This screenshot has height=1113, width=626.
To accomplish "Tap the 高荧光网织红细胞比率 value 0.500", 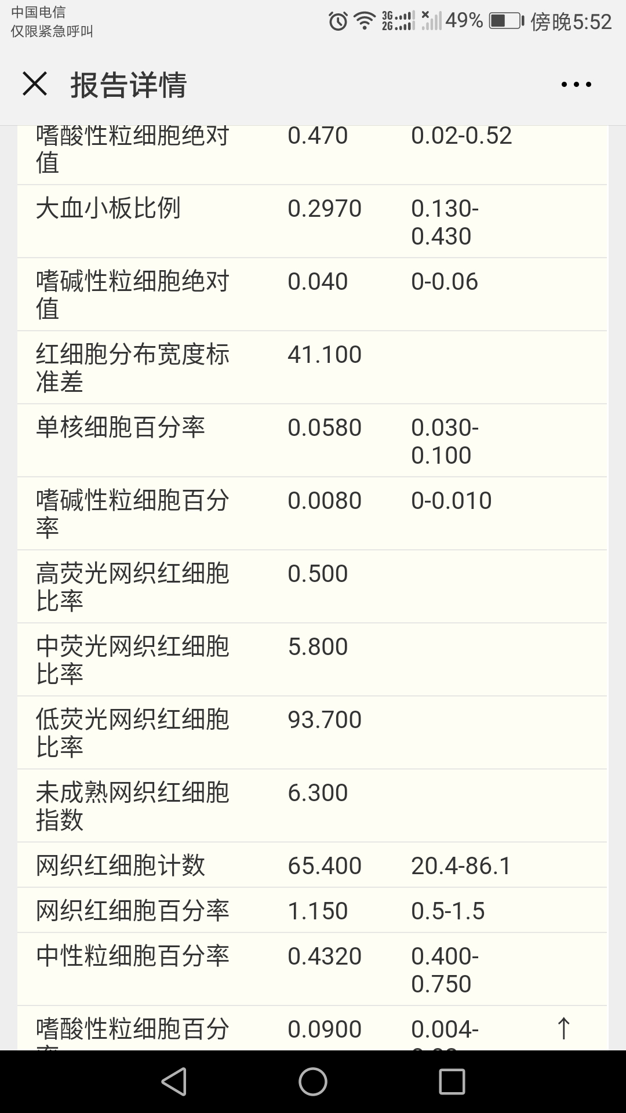I will coord(318,573).
